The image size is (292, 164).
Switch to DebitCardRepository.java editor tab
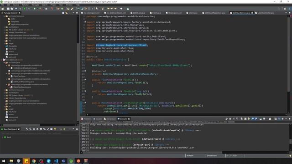(x=214, y=13)
